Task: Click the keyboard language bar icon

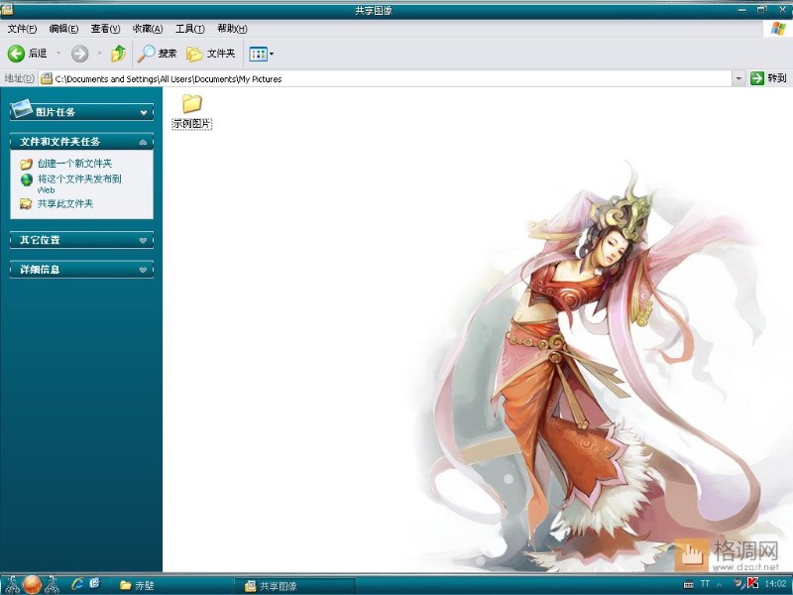Action: (688, 584)
